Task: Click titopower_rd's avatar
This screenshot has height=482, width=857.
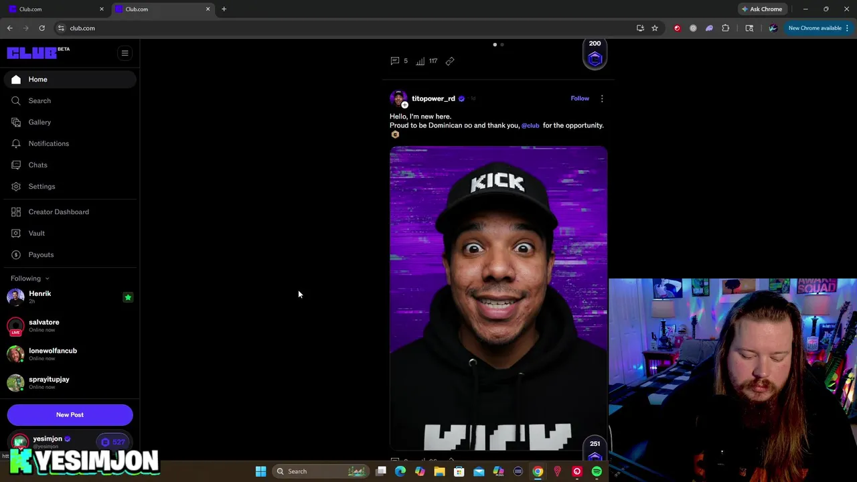Action: (x=398, y=98)
